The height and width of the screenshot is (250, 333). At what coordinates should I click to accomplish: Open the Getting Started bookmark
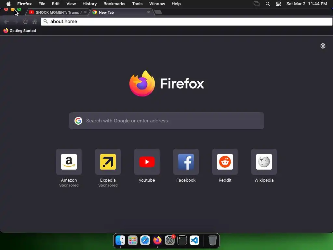(x=20, y=31)
